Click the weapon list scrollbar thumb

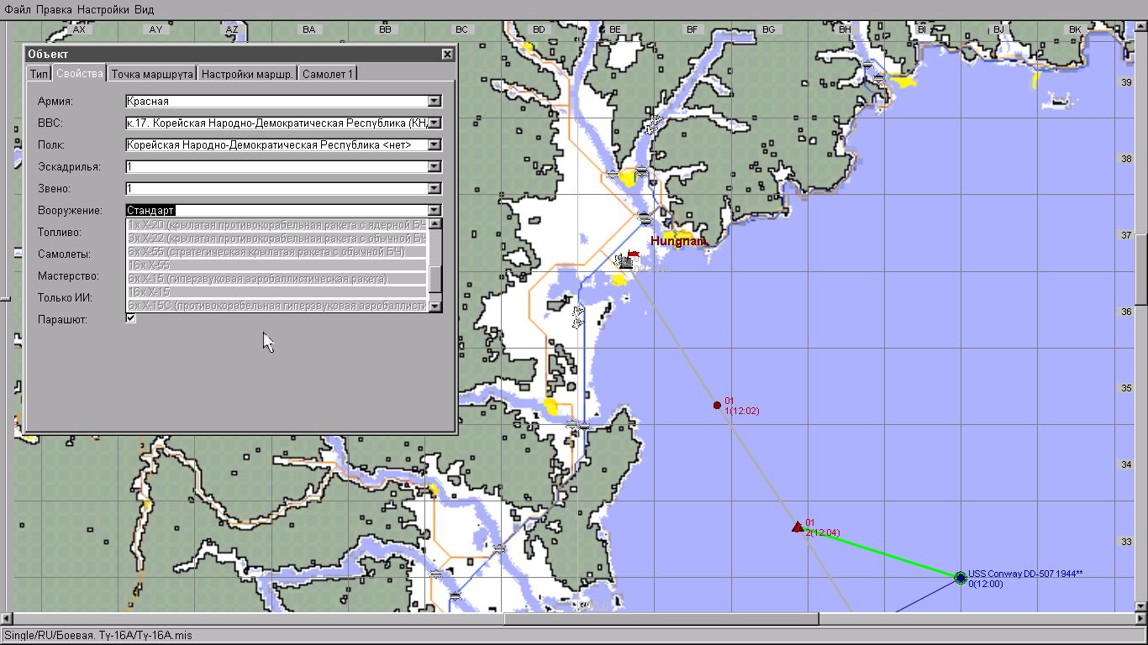click(x=434, y=278)
